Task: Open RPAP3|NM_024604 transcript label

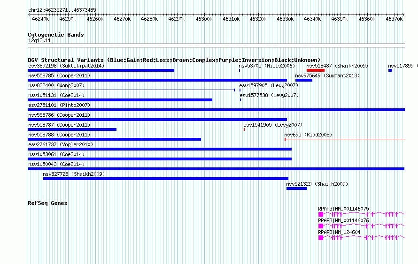Action: tap(340, 232)
